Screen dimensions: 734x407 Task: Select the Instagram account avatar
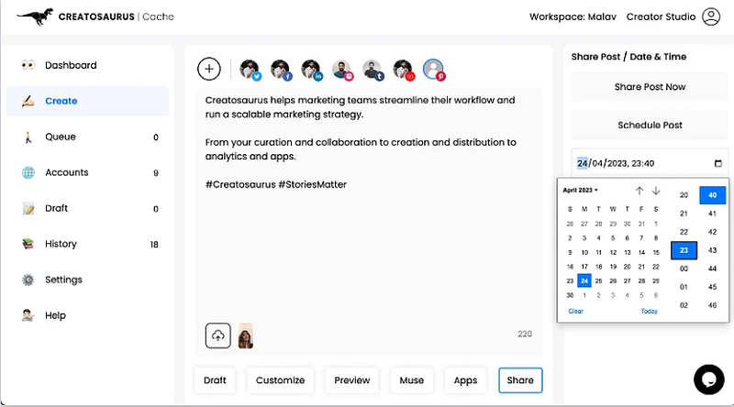[x=341, y=70]
